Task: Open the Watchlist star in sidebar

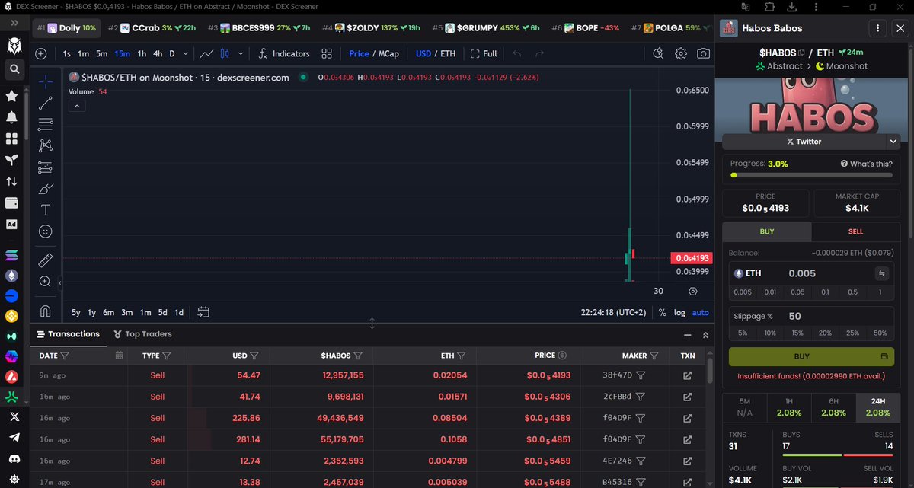Action: pyautogui.click(x=11, y=96)
